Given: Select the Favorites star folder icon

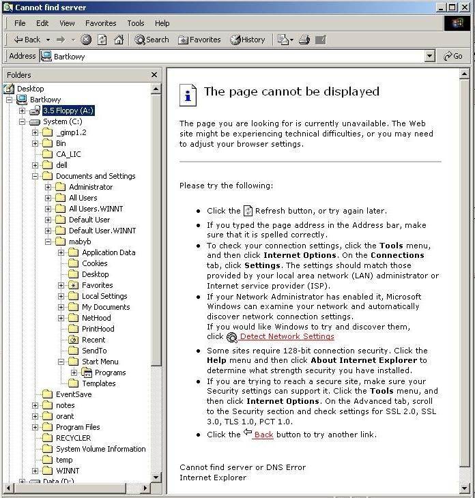Looking at the screenshot, I should click(x=74, y=285).
